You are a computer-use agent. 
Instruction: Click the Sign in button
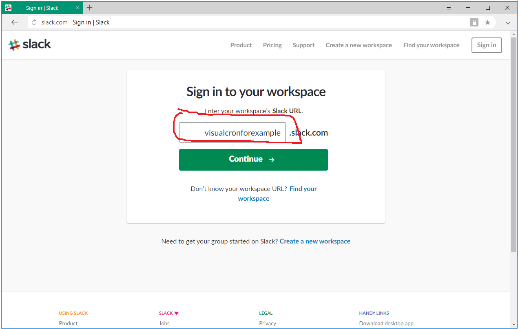(x=486, y=45)
